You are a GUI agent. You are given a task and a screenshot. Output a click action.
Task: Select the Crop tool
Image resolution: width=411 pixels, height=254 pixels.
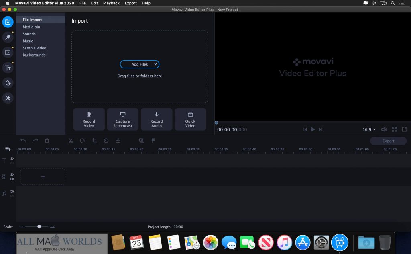(94, 141)
